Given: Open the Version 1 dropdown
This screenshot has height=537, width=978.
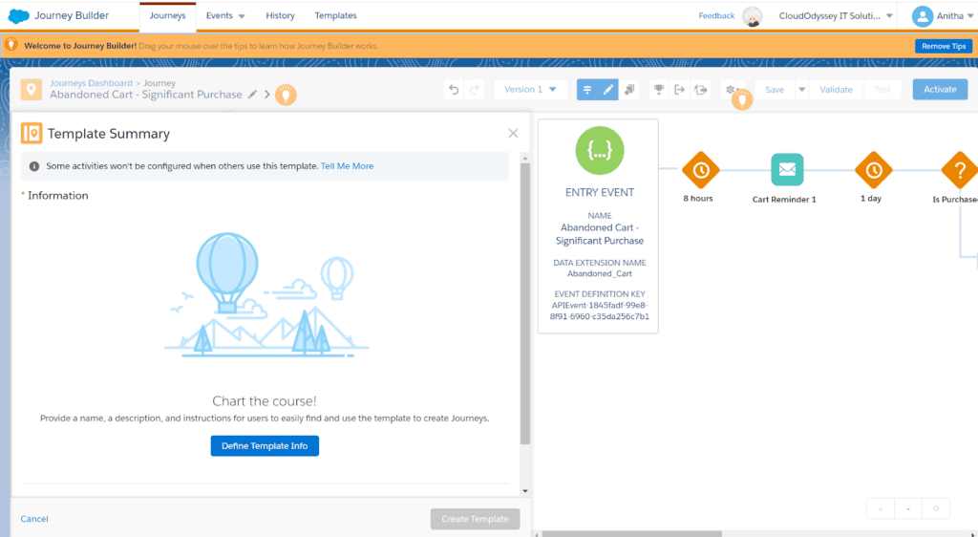Looking at the screenshot, I should click(531, 90).
